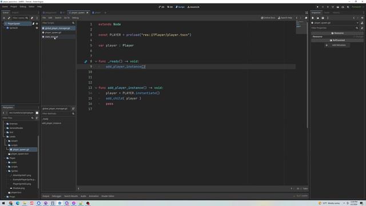Click the Movie Maker mode icon
The height and width of the screenshot is (206, 366).
pyautogui.click(x=348, y=7)
